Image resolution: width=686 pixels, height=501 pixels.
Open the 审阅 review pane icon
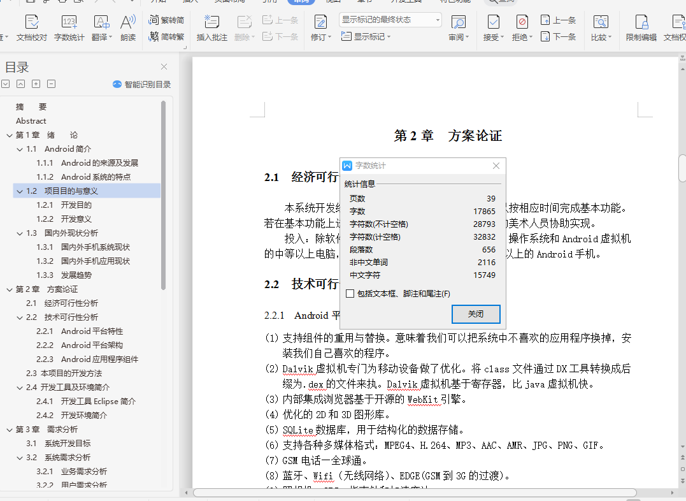(458, 22)
